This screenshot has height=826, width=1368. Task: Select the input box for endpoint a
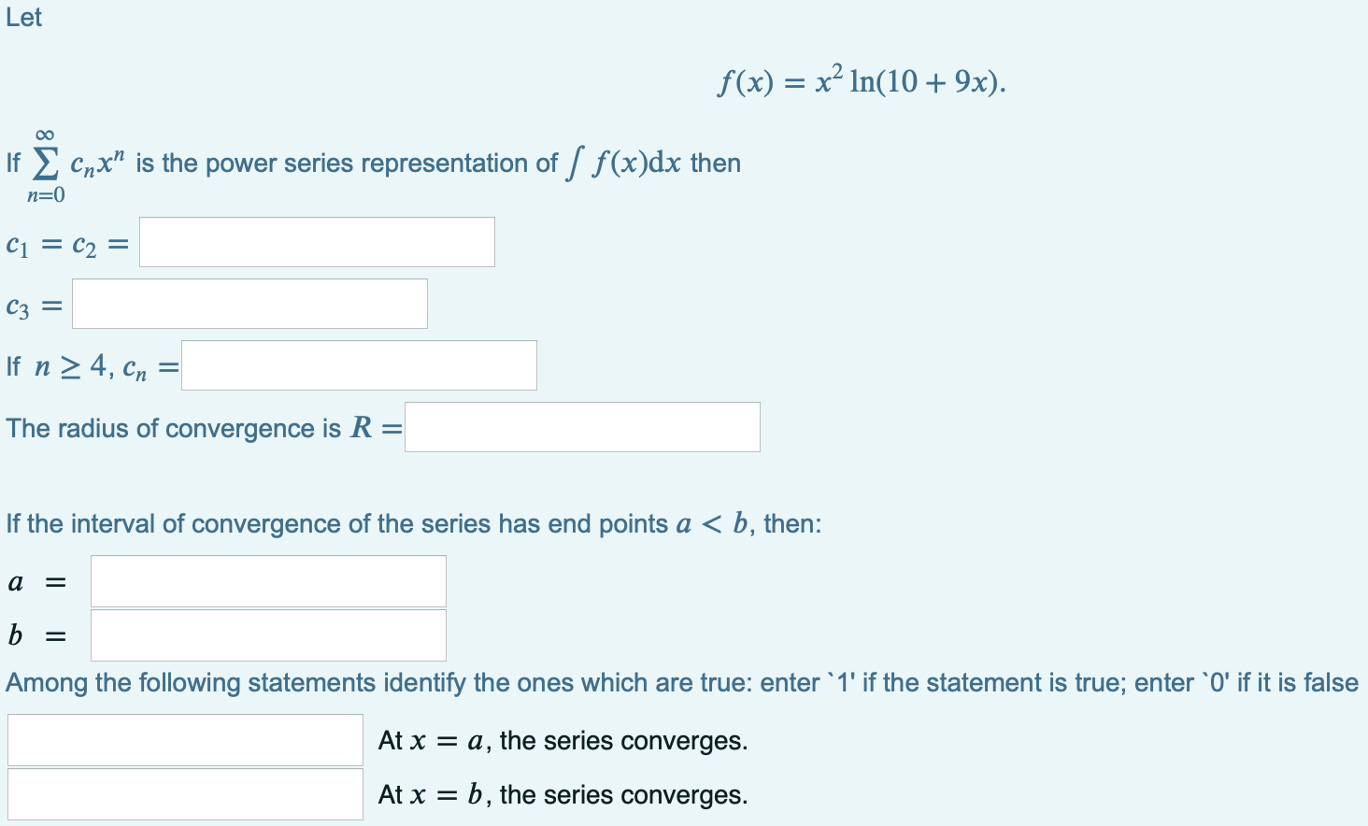click(x=267, y=580)
